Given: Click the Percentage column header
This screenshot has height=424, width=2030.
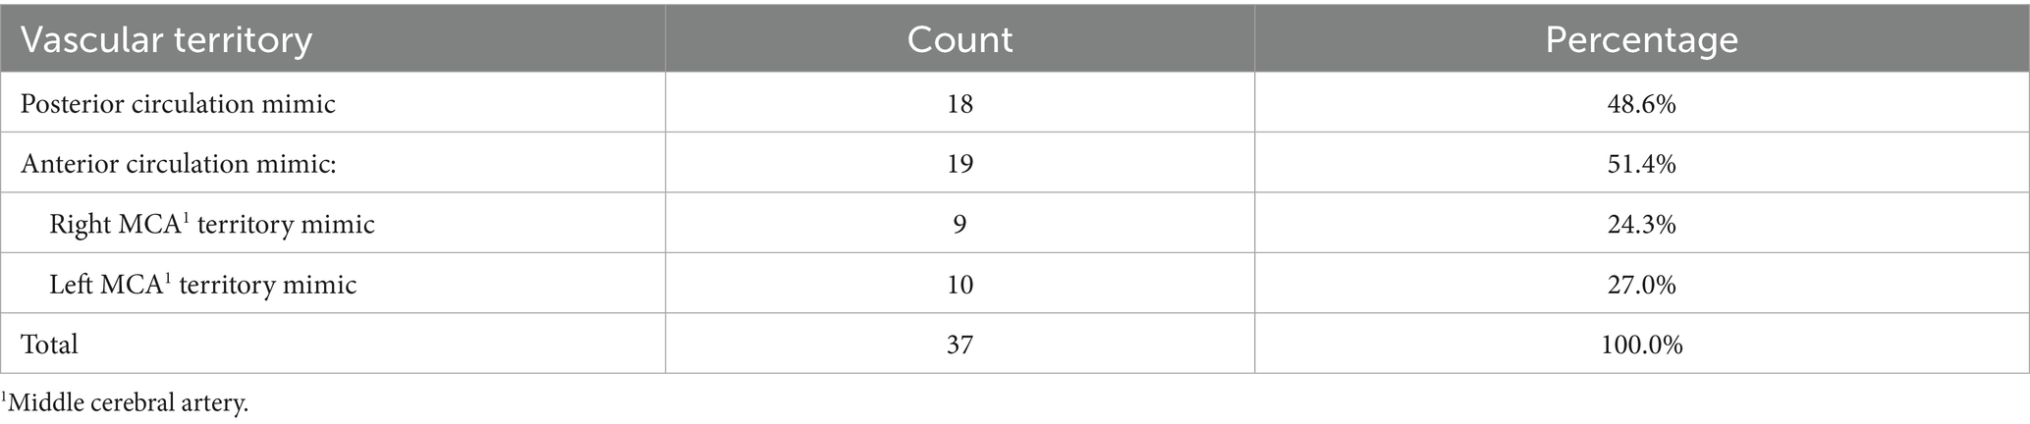Looking at the screenshot, I should pyautogui.click(x=1641, y=40).
